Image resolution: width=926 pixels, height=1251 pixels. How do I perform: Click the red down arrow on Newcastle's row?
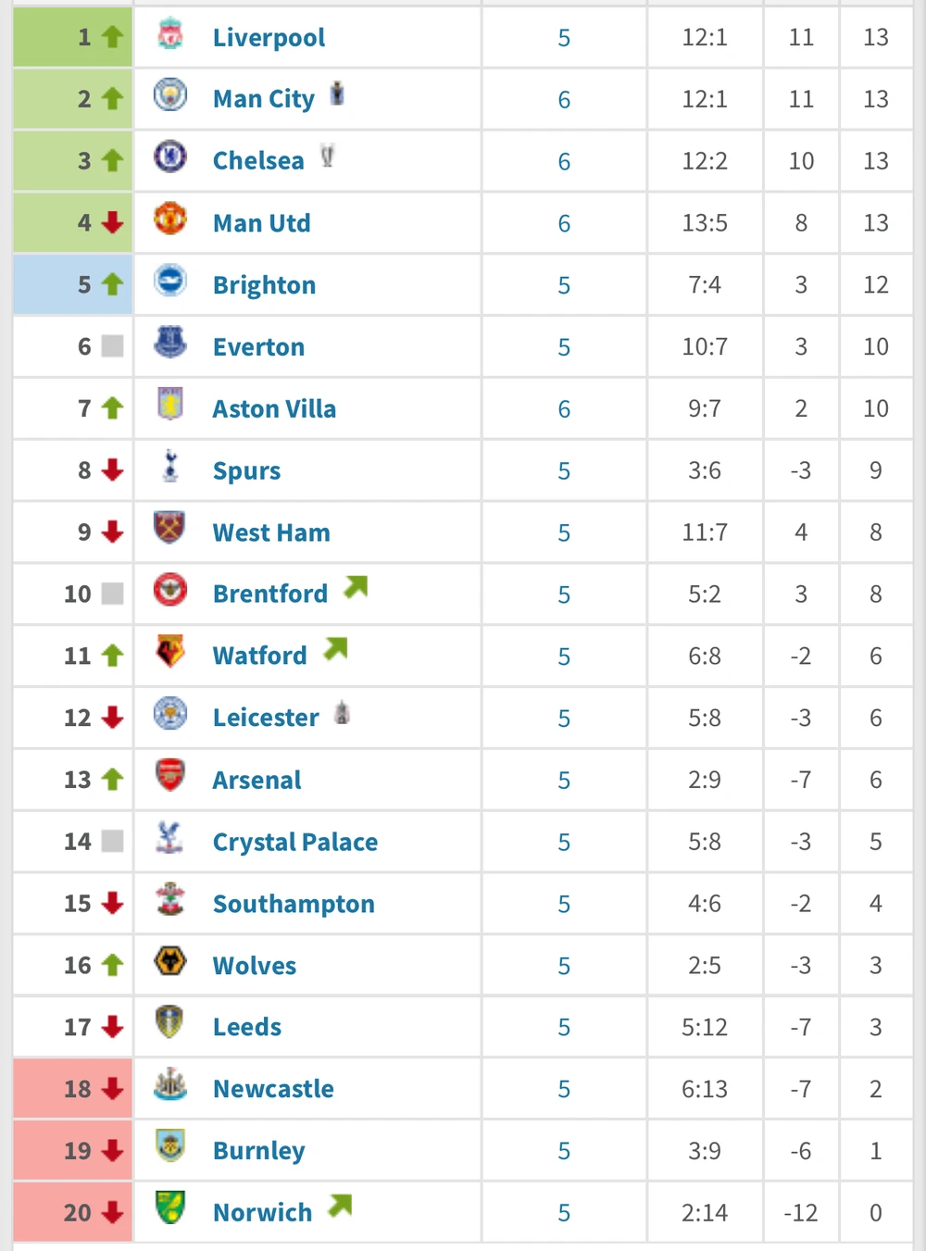coord(113,1088)
